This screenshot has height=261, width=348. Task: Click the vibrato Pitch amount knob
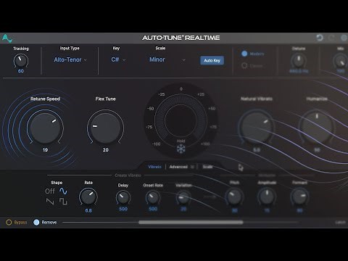pyautogui.click(x=234, y=197)
